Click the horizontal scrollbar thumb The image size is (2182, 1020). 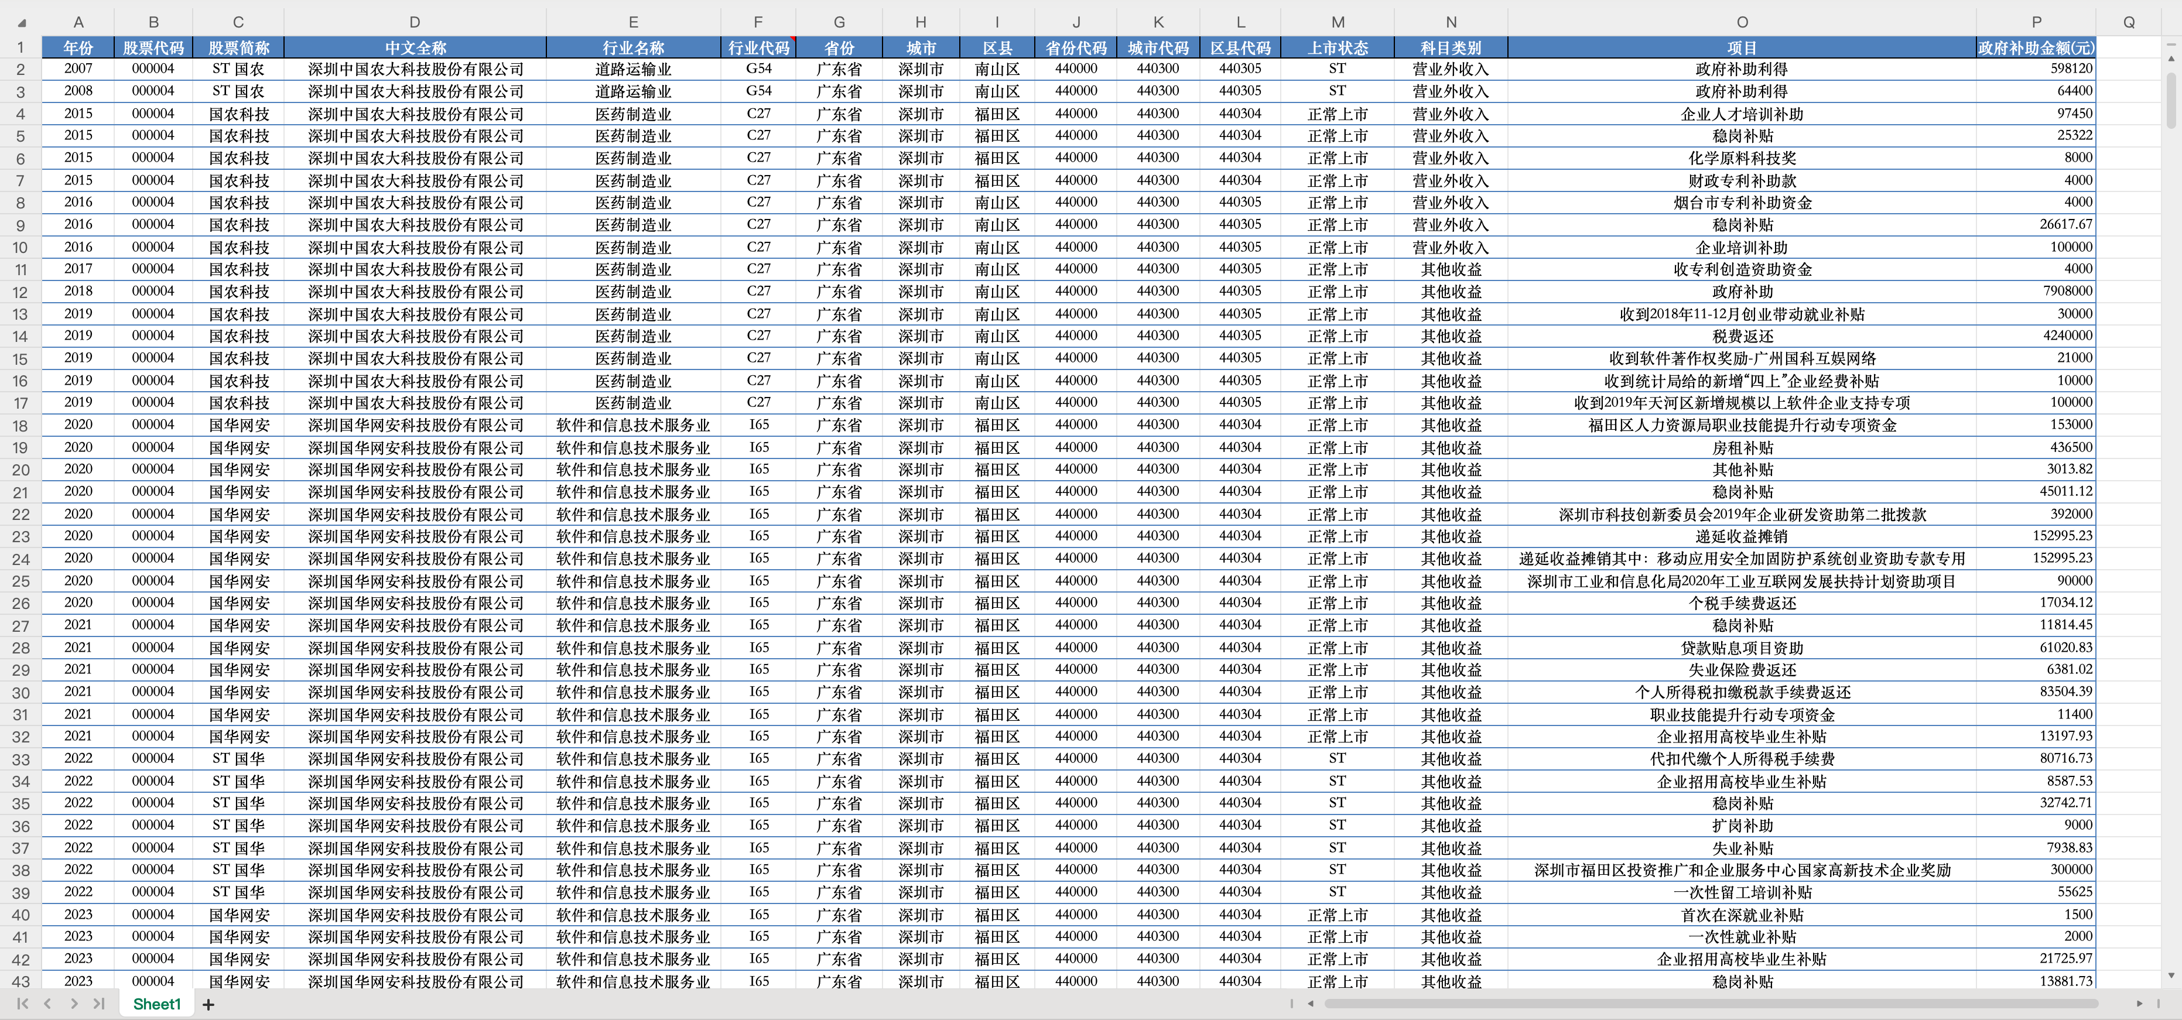coord(1711,1004)
